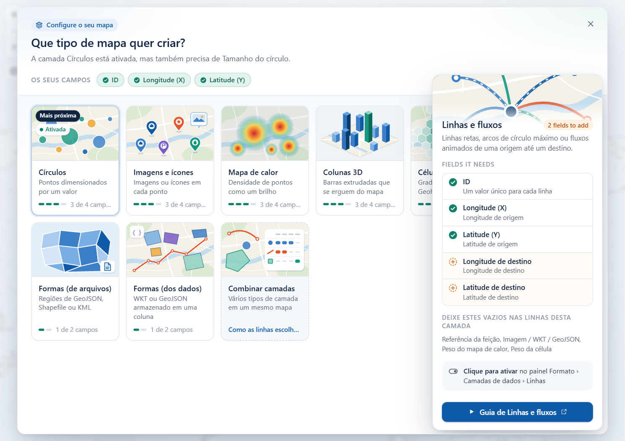Click the toggle icon beside Clique para ativar
Viewport: 625px width, 441px height.
pos(453,371)
